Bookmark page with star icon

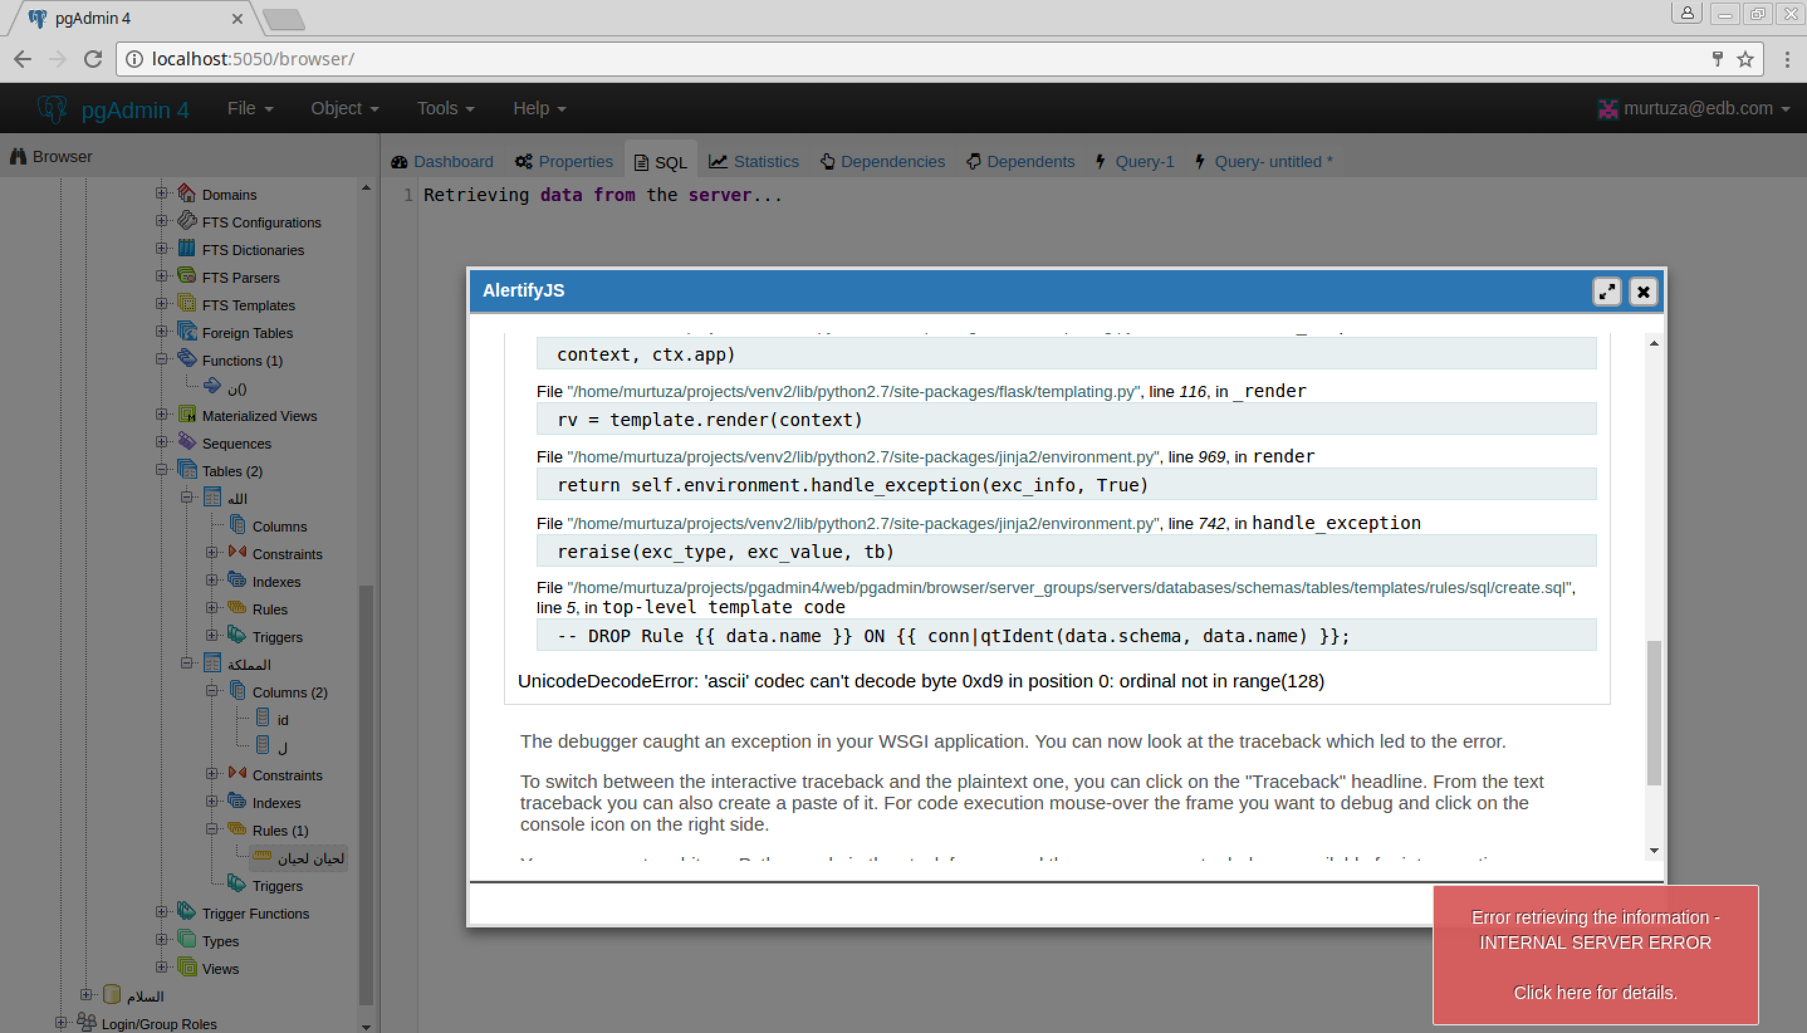click(x=1746, y=59)
